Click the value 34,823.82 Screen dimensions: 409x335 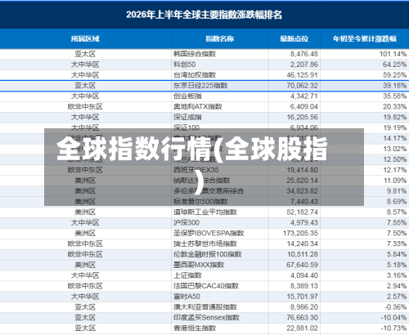pyautogui.click(x=302, y=191)
